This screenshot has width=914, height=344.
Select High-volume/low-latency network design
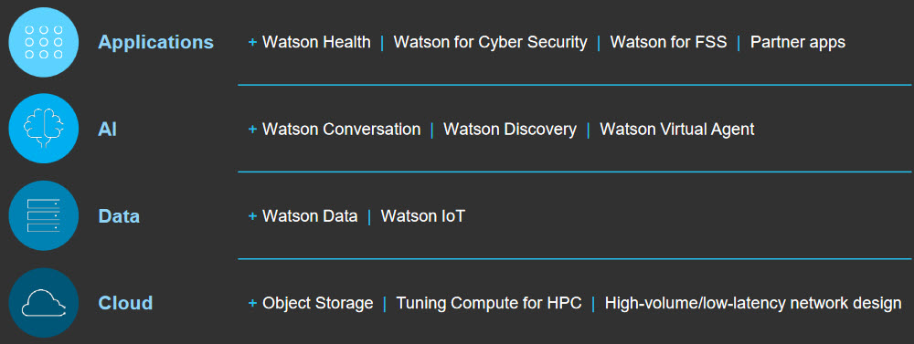pos(753,303)
